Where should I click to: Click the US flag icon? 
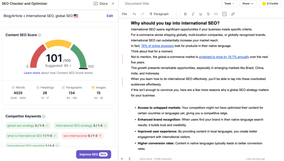[x=76, y=16]
